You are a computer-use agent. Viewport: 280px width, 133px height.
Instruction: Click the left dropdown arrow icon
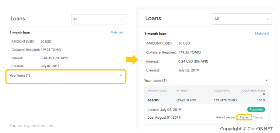(x=122, y=19)
